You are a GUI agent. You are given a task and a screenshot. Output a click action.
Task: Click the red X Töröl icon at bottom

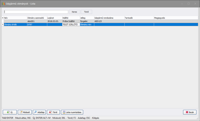pyautogui.click(x=50, y=112)
